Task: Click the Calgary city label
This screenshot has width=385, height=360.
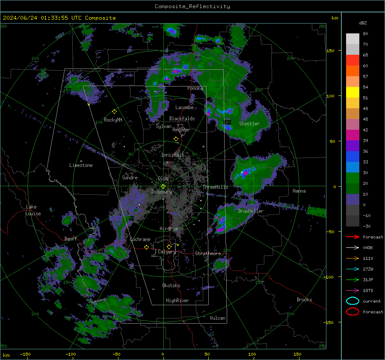Action: point(167,252)
